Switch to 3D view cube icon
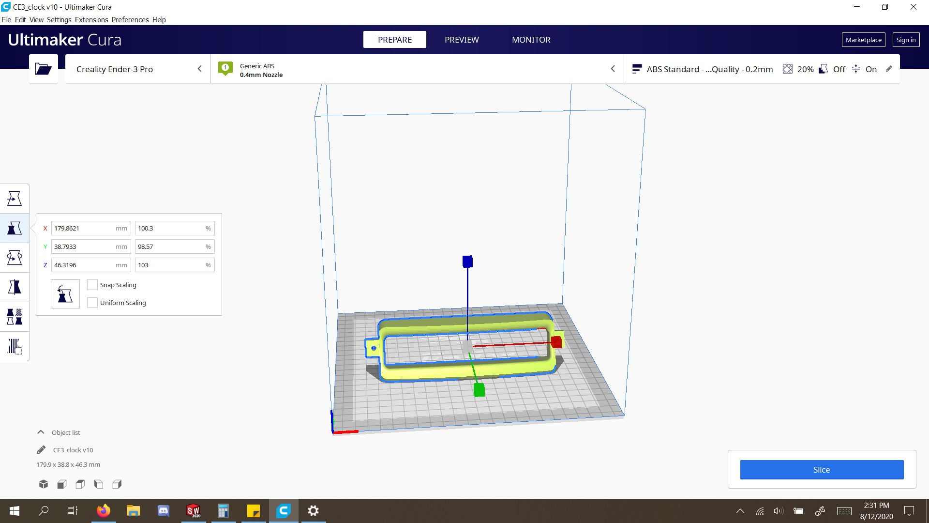The width and height of the screenshot is (929, 523). pos(44,484)
